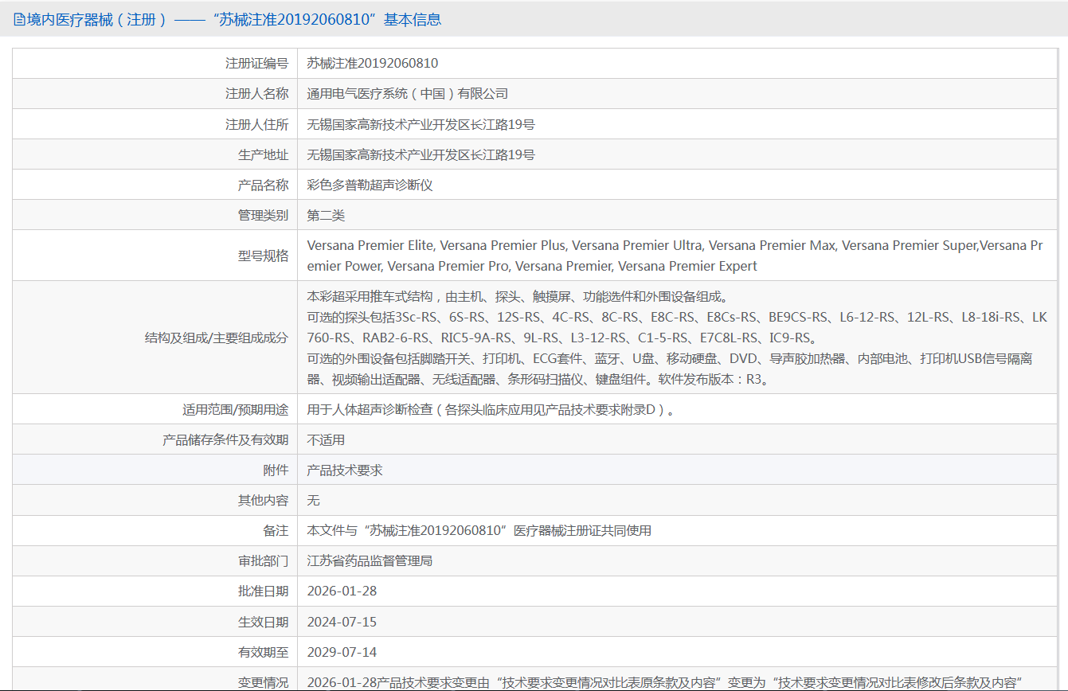Image resolution: width=1068 pixels, height=691 pixels.
Task: Click the value "通用电气医疗系统（中国）有限公司"
Action: [408, 94]
